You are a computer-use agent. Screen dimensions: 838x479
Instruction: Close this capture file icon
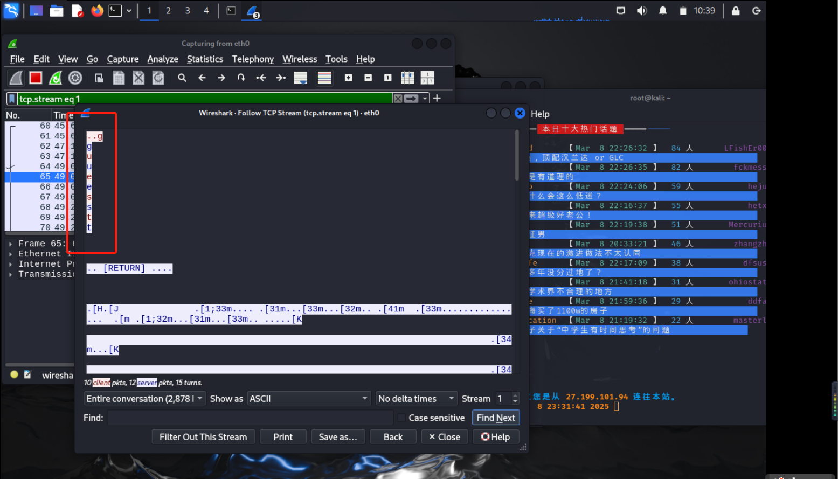[x=138, y=78]
